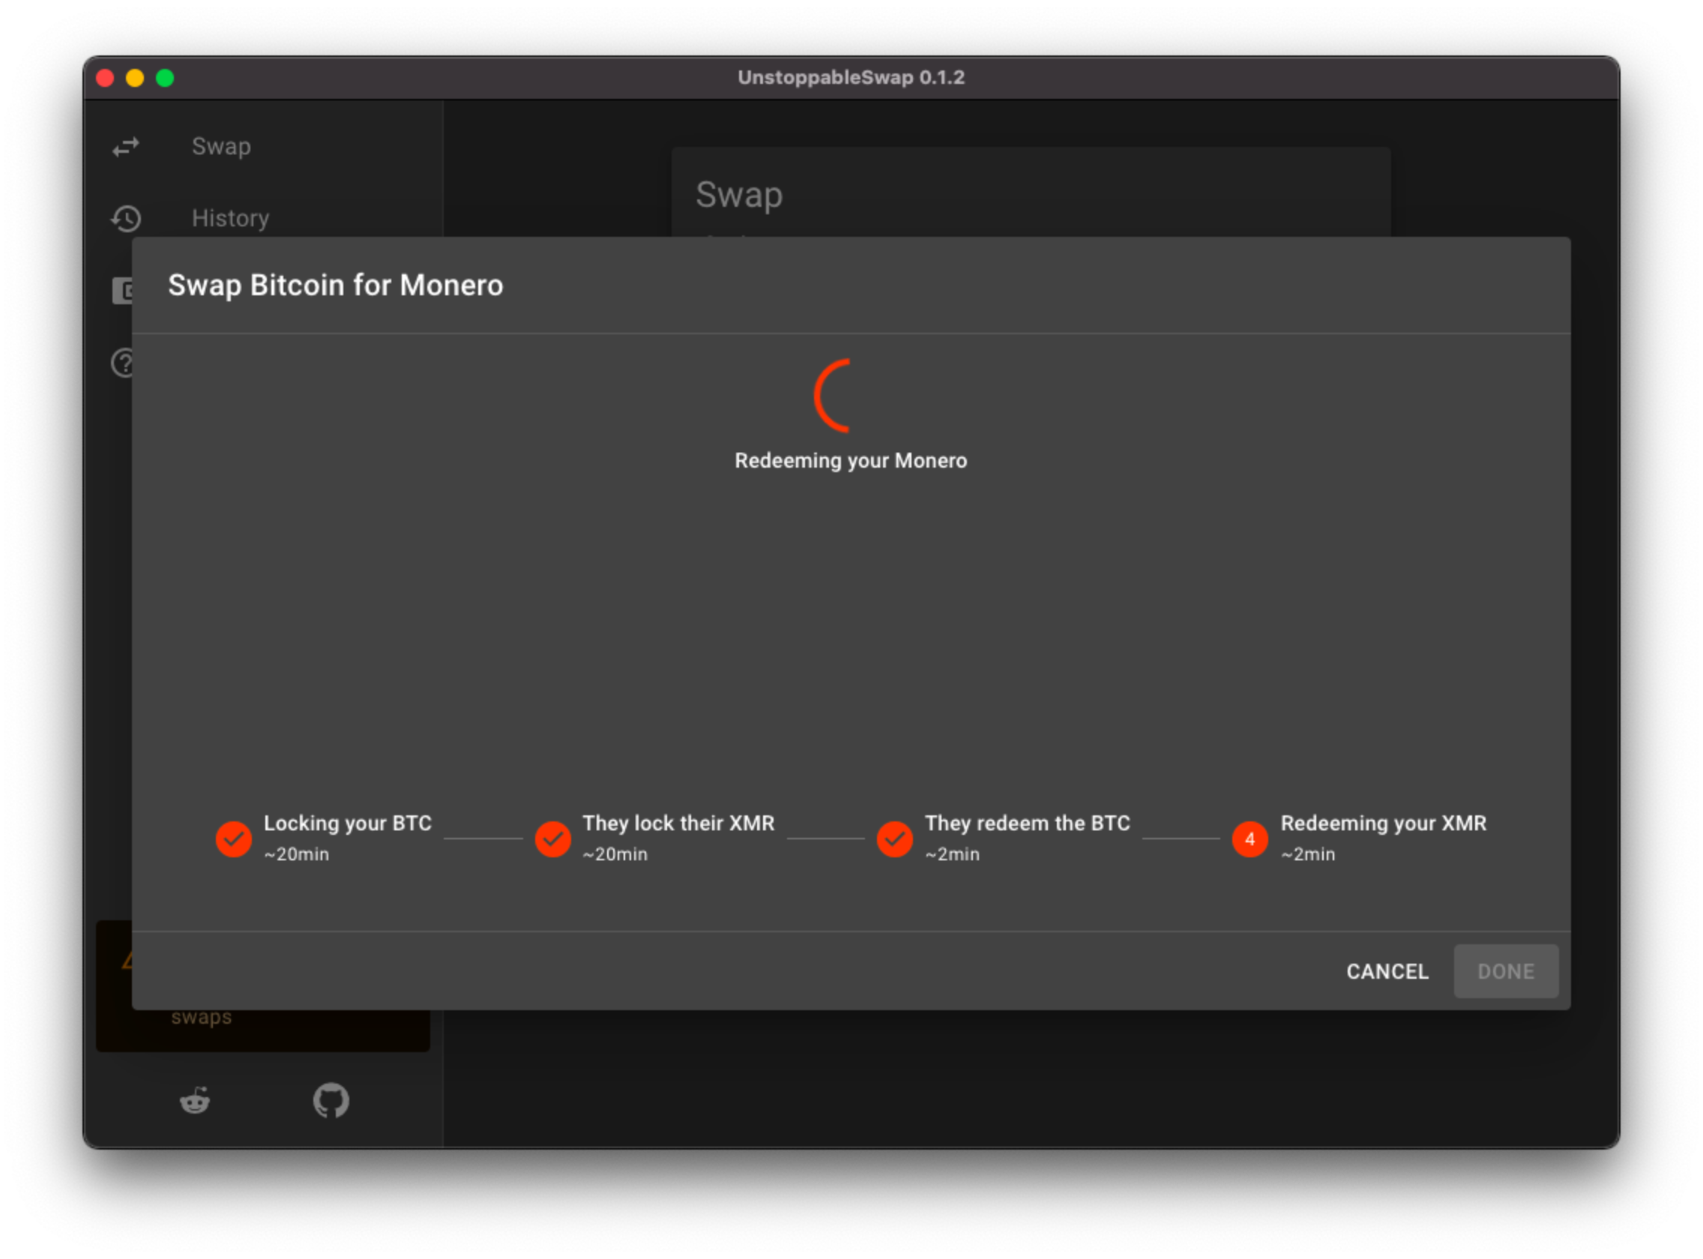The height and width of the screenshot is (1259, 1703).
Task: Click the They lock their XMR checkmark
Action: point(552,839)
